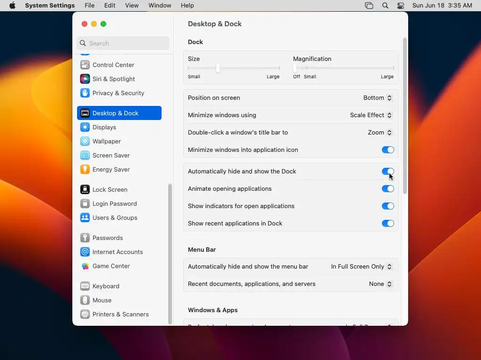Click the Energy Saver lightbulb icon
Image resolution: width=481 pixels, height=360 pixels.
85,170
